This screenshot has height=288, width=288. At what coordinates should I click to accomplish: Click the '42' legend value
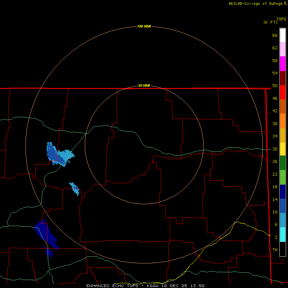point(275,111)
